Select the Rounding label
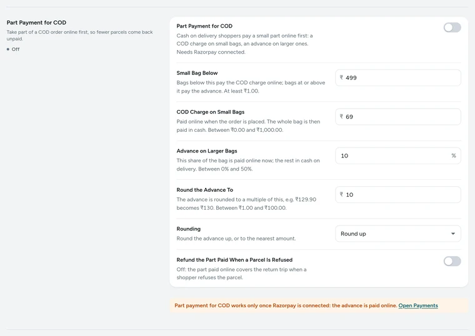Viewport: 475px width, 336px height. (188, 229)
